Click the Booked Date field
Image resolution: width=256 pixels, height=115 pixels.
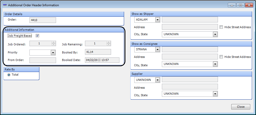tap(102, 60)
